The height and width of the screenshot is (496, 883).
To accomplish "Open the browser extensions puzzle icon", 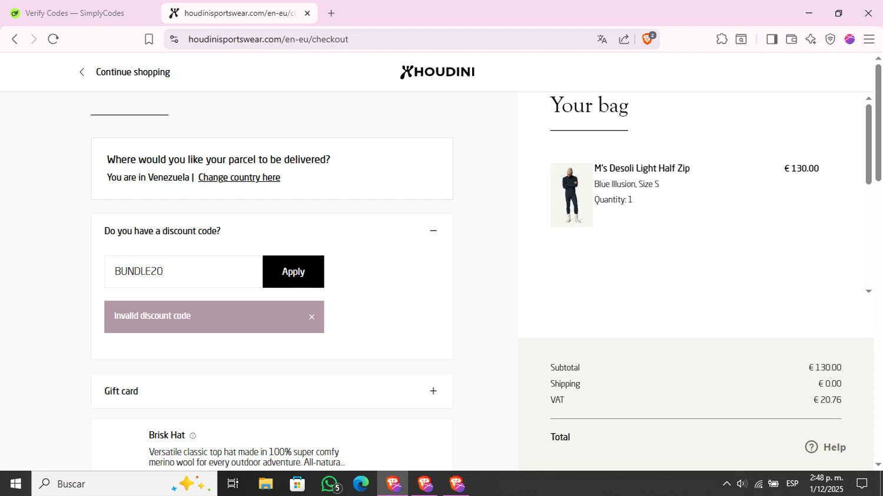I will [722, 39].
